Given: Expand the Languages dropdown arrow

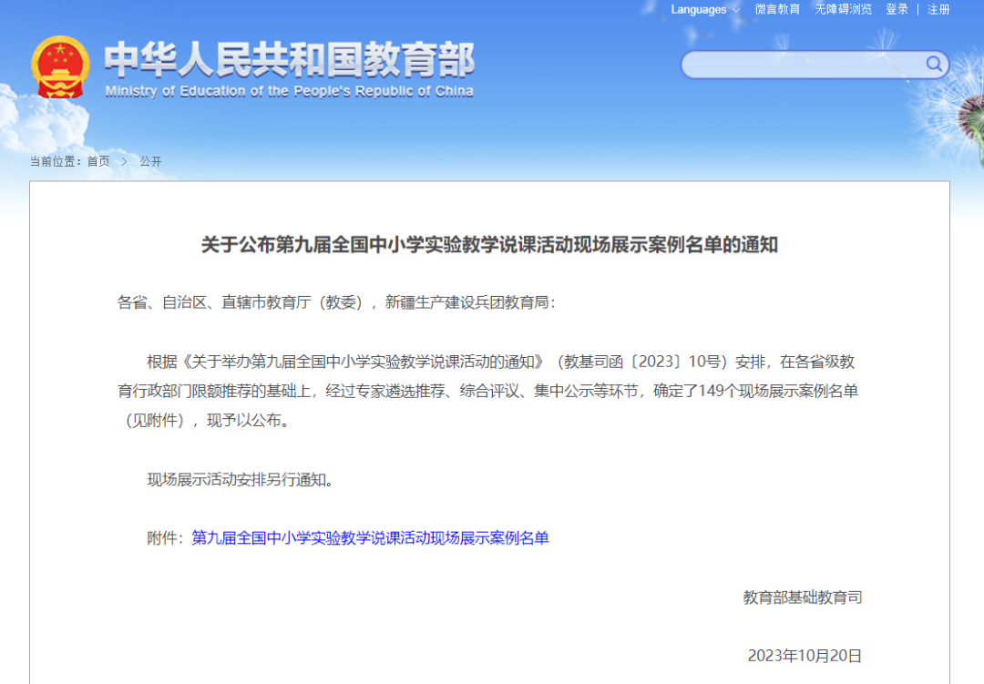Looking at the screenshot, I should click(x=736, y=10).
